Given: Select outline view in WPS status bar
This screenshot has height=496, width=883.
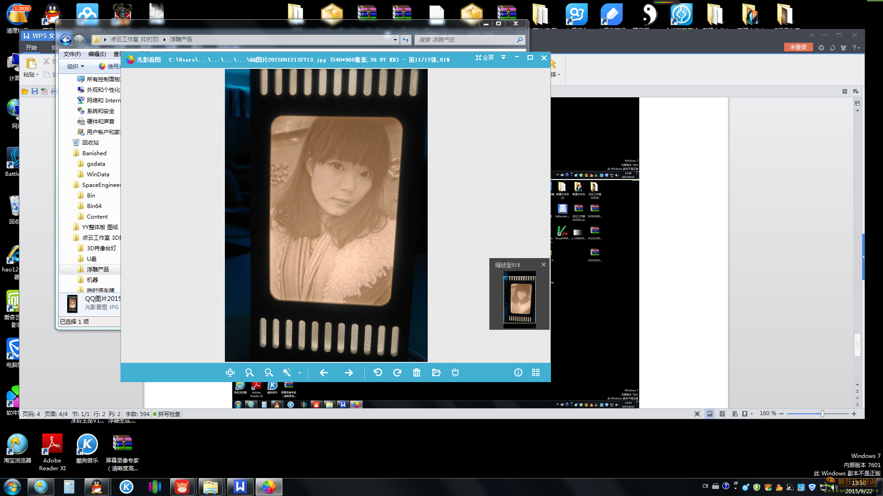Looking at the screenshot, I should [x=722, y=414].
